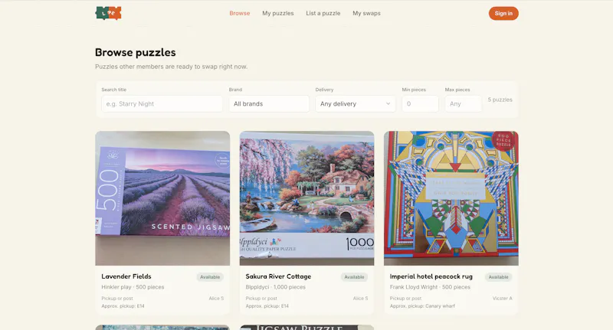Expand the Any delivery dropdown

click(356, 104)
